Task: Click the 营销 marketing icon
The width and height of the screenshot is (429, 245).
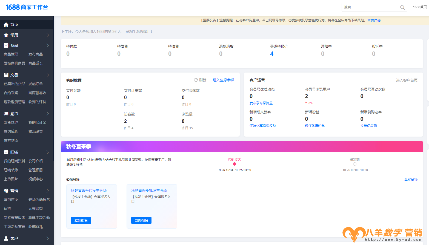Action: click(x=6, y=191)
